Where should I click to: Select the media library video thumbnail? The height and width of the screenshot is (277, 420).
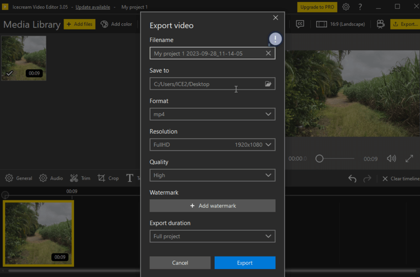pyautogui.click(x=24, y=58)
